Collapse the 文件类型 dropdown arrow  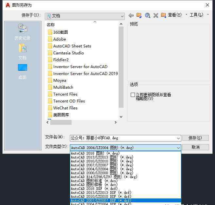(x=178, y=148)
